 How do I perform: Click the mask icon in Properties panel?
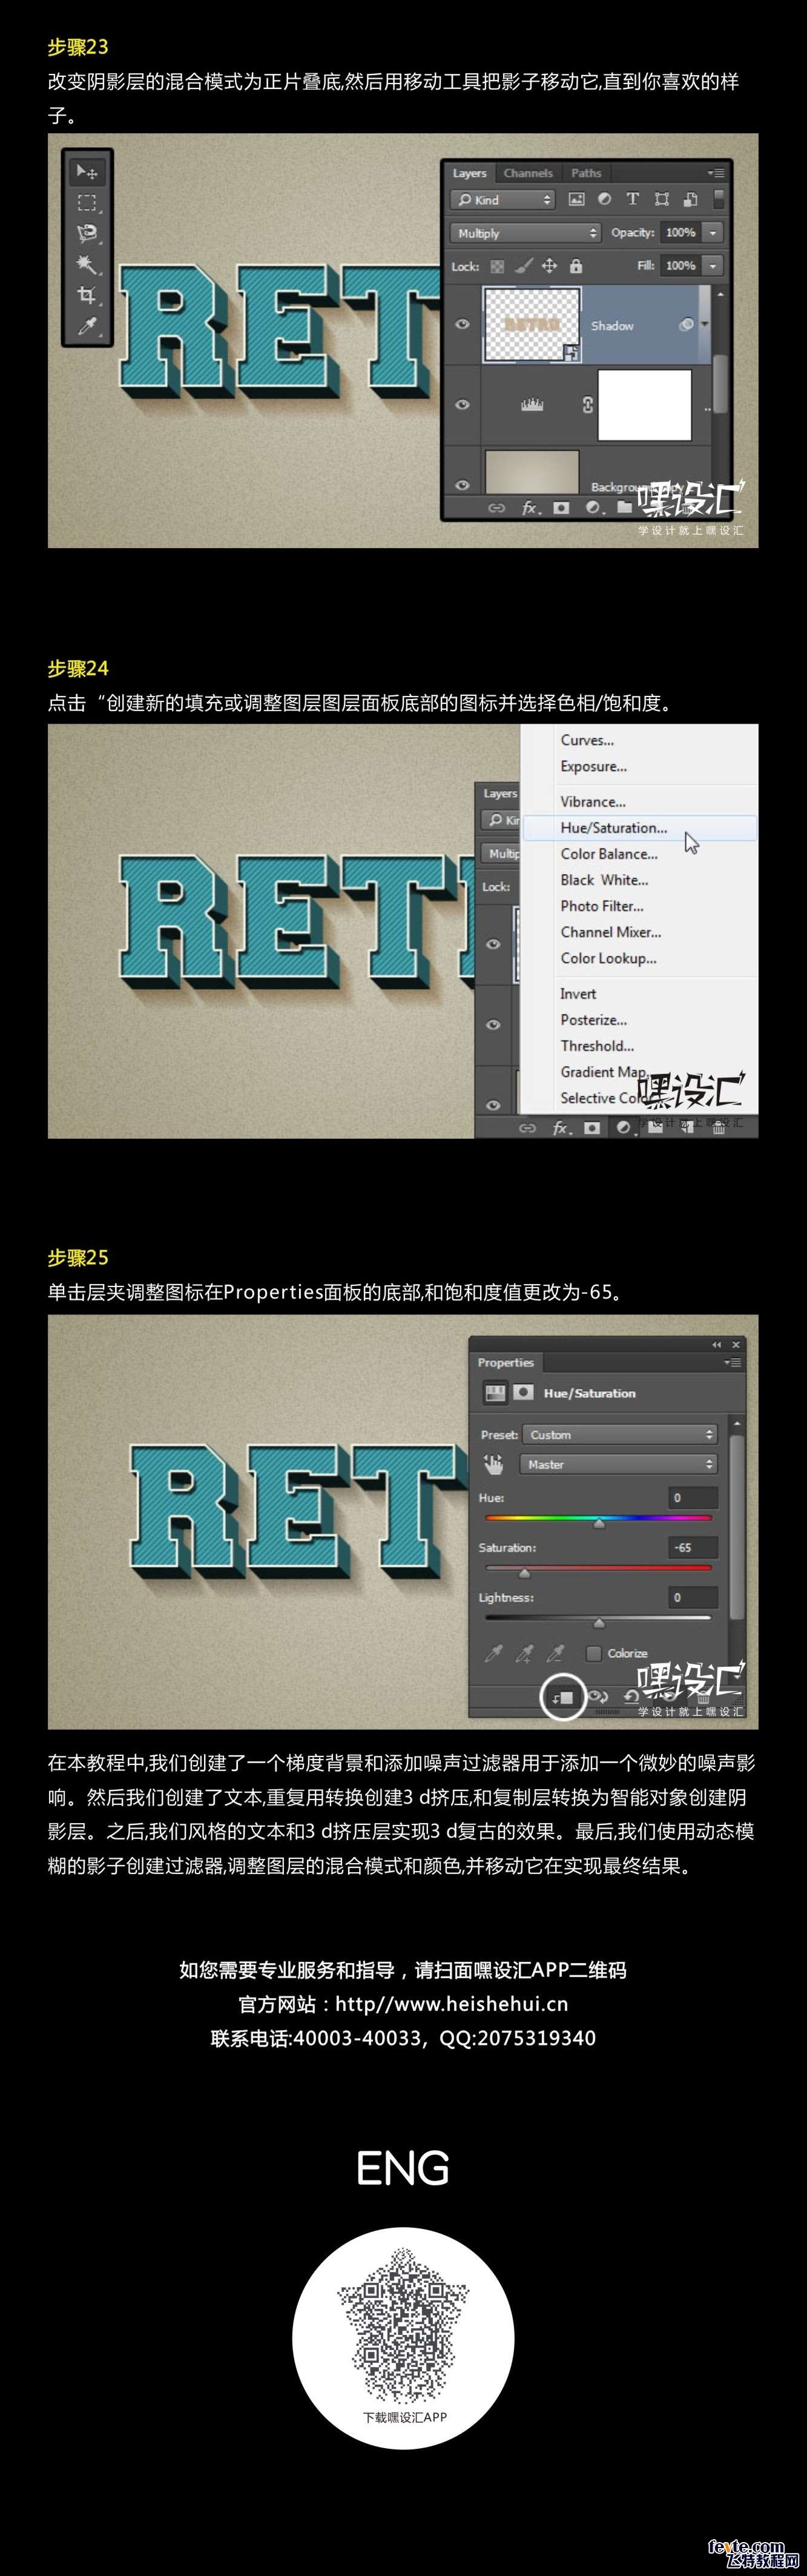pyautogui.click(x=523, y=1392)
